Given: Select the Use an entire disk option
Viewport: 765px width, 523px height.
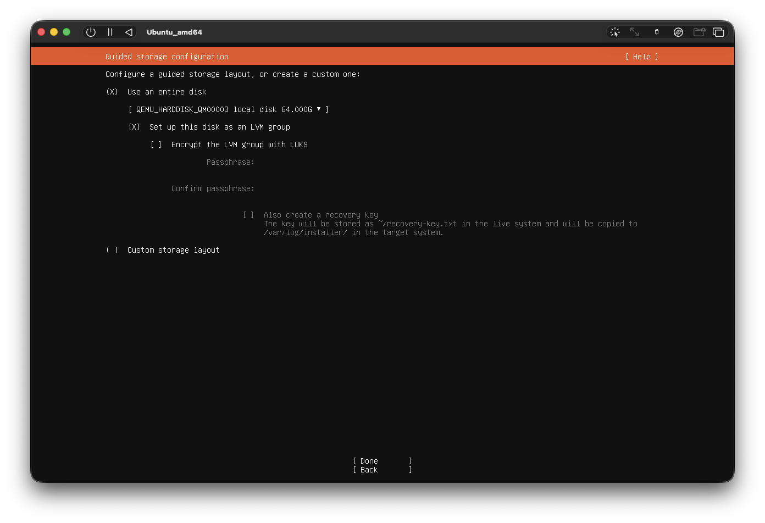Looking at the screenshot, I should tap(112, 92).
